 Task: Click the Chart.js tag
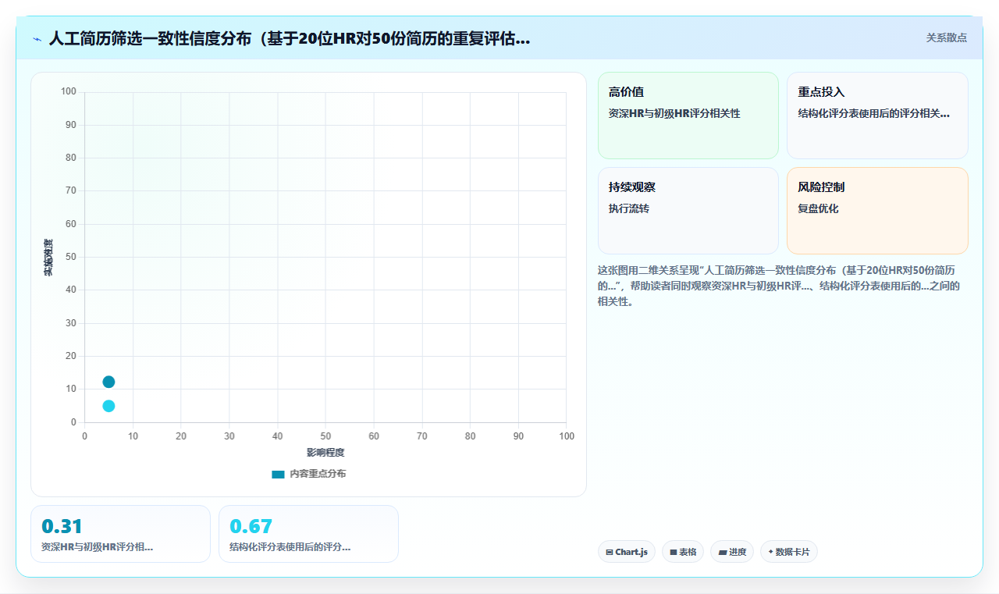click(627, 552)
